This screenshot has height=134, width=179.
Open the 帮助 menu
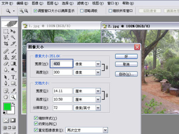tap(128, 3)
